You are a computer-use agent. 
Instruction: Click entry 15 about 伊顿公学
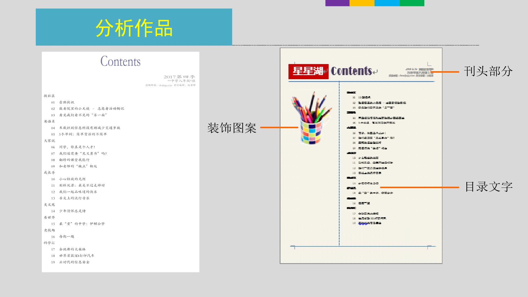click(78, 224)
